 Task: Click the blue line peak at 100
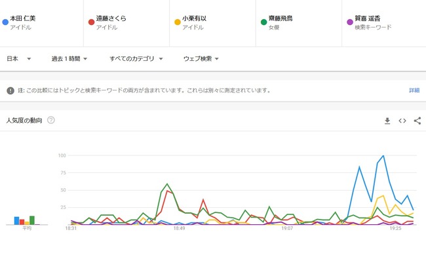[x=383, y=156]
